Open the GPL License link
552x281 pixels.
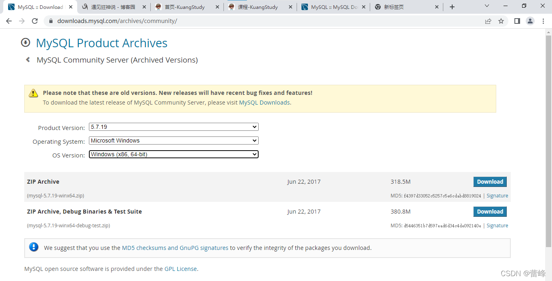pos(181,269)
